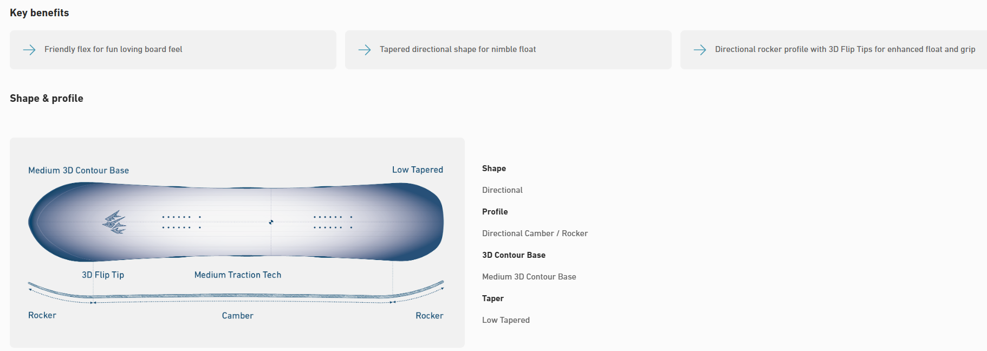Click the left Rocker label
The image size is (987, 351).
(42, 315)
